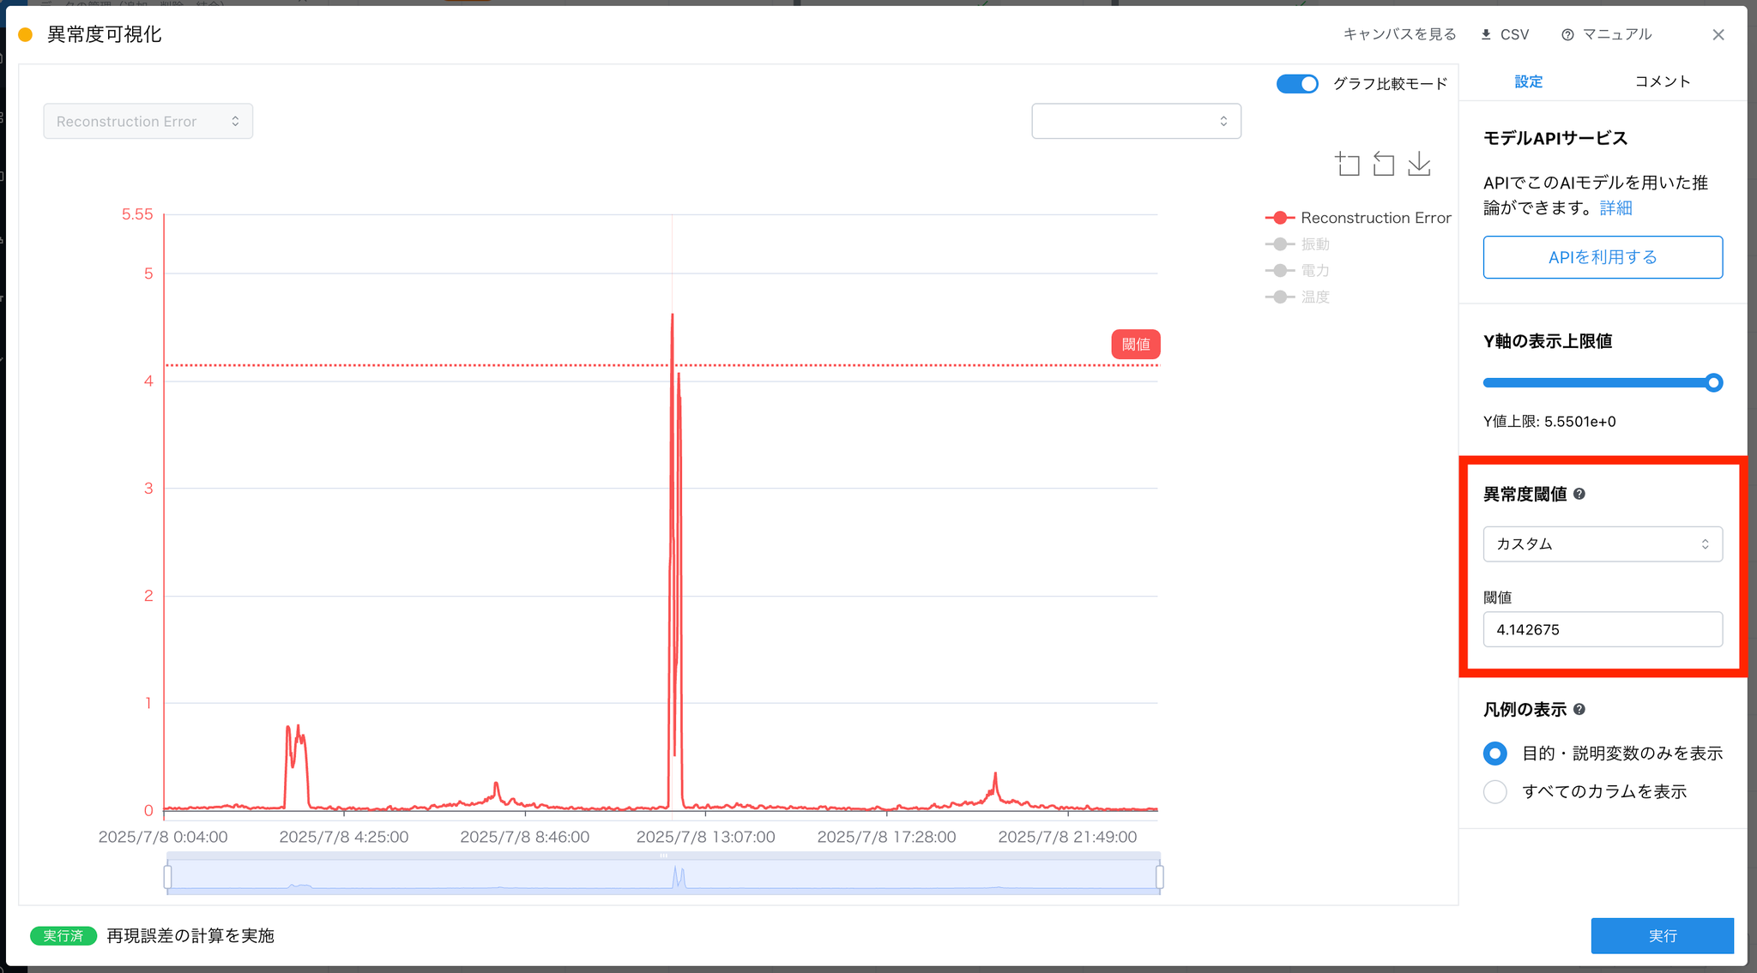Screen dimensions: 1757x973
Task: Switch to the コメント tab
Action: (1662, 81)
